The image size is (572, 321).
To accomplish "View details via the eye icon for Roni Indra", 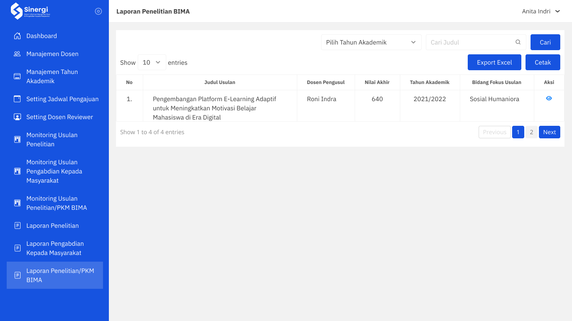I will [x=549, y=98].
